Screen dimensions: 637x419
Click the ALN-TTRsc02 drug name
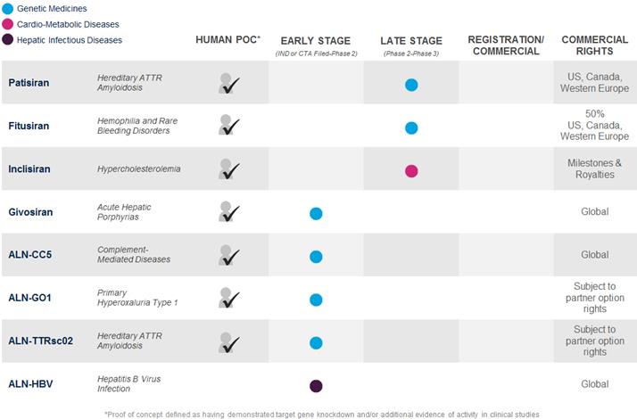coord(42,341)
